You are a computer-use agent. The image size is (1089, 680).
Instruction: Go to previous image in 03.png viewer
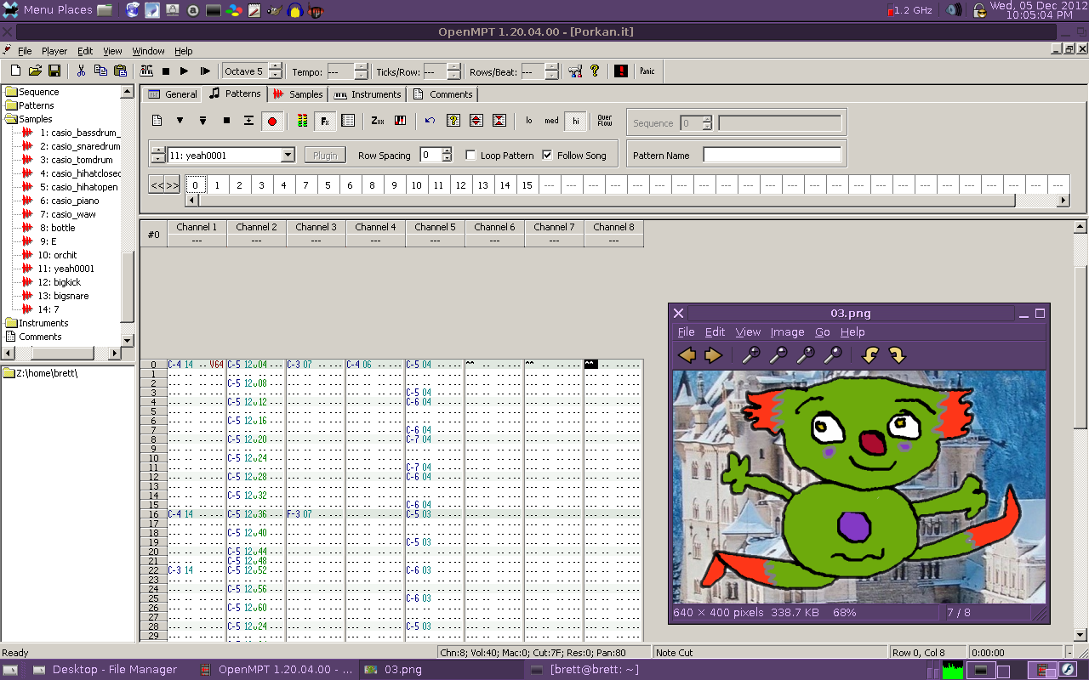tap(687, 355)
